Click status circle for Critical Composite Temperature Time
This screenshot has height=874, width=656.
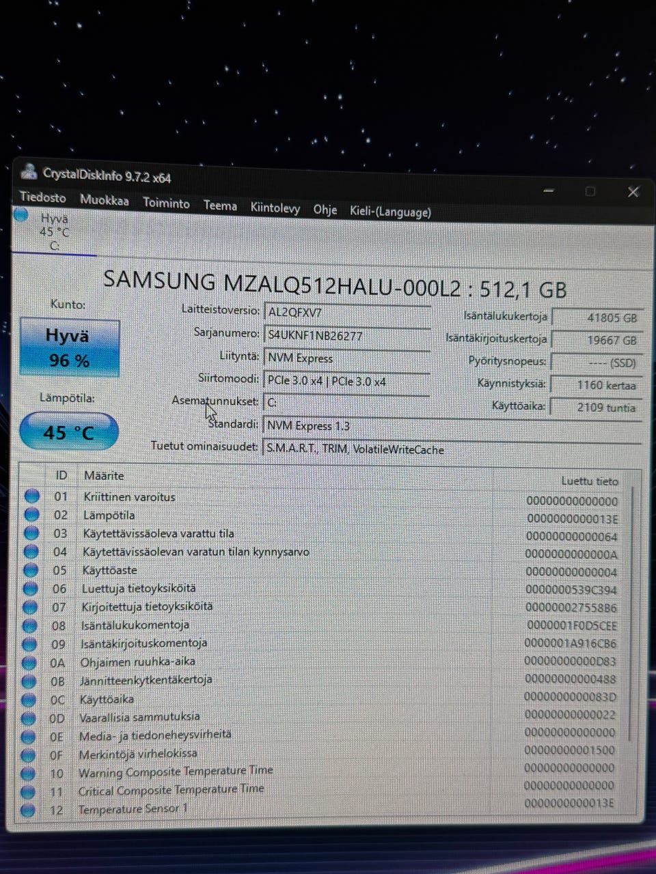(x=28, y=792)
